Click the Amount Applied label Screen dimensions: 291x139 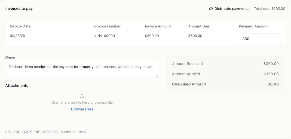tap(186, 74)
